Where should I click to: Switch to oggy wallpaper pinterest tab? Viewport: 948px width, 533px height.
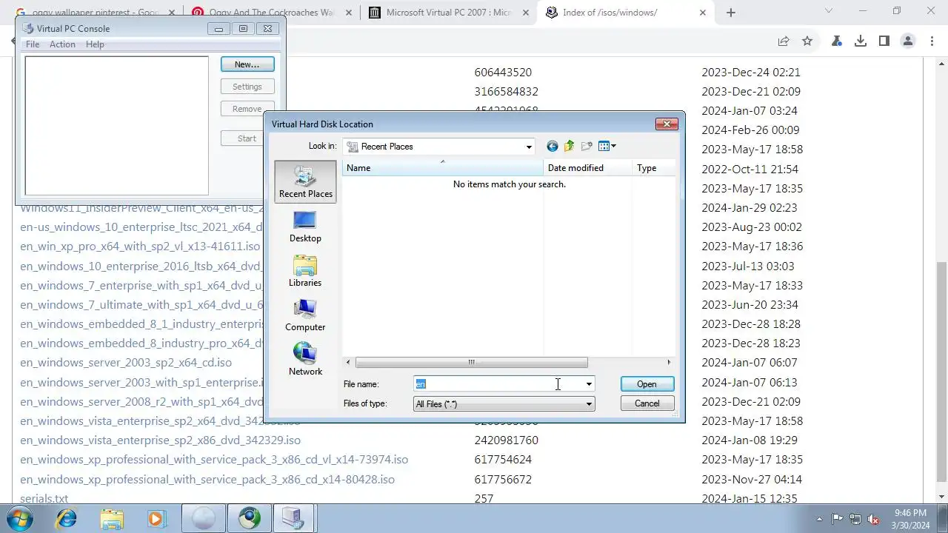coord(96,13)
